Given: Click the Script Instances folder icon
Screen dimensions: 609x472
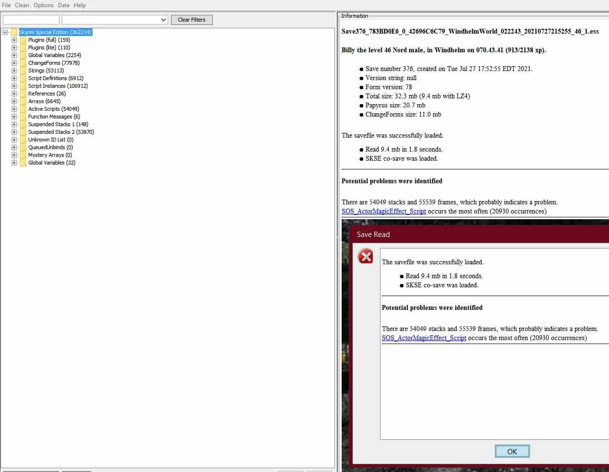Looking at the screenshot, I should click(x=23, y=86).
